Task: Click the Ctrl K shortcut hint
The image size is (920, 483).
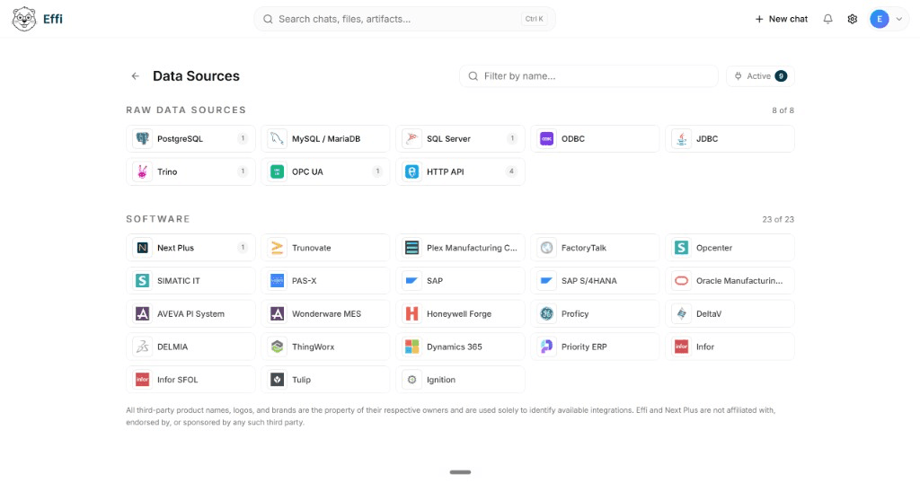Action: click(534, 19)
